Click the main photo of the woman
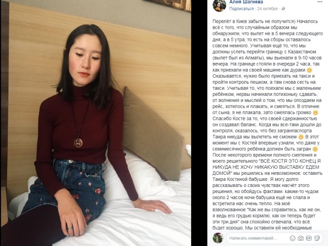328x246 pixels. click(96, 123)
